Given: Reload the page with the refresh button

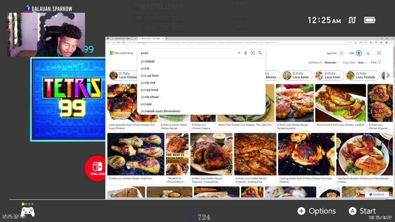Looking at the screenshot, I should 118,42.
